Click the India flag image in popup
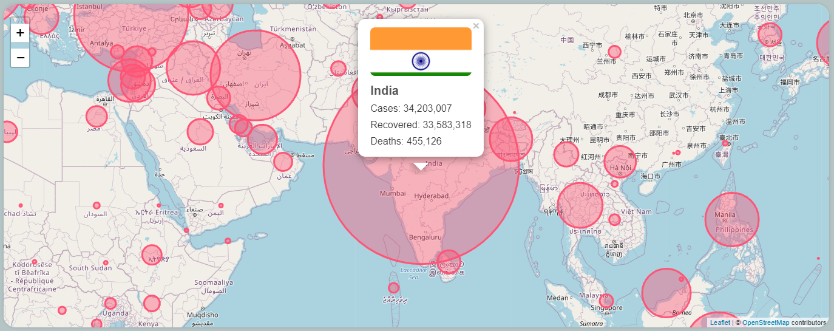834x331 pixels. [421, 52]
